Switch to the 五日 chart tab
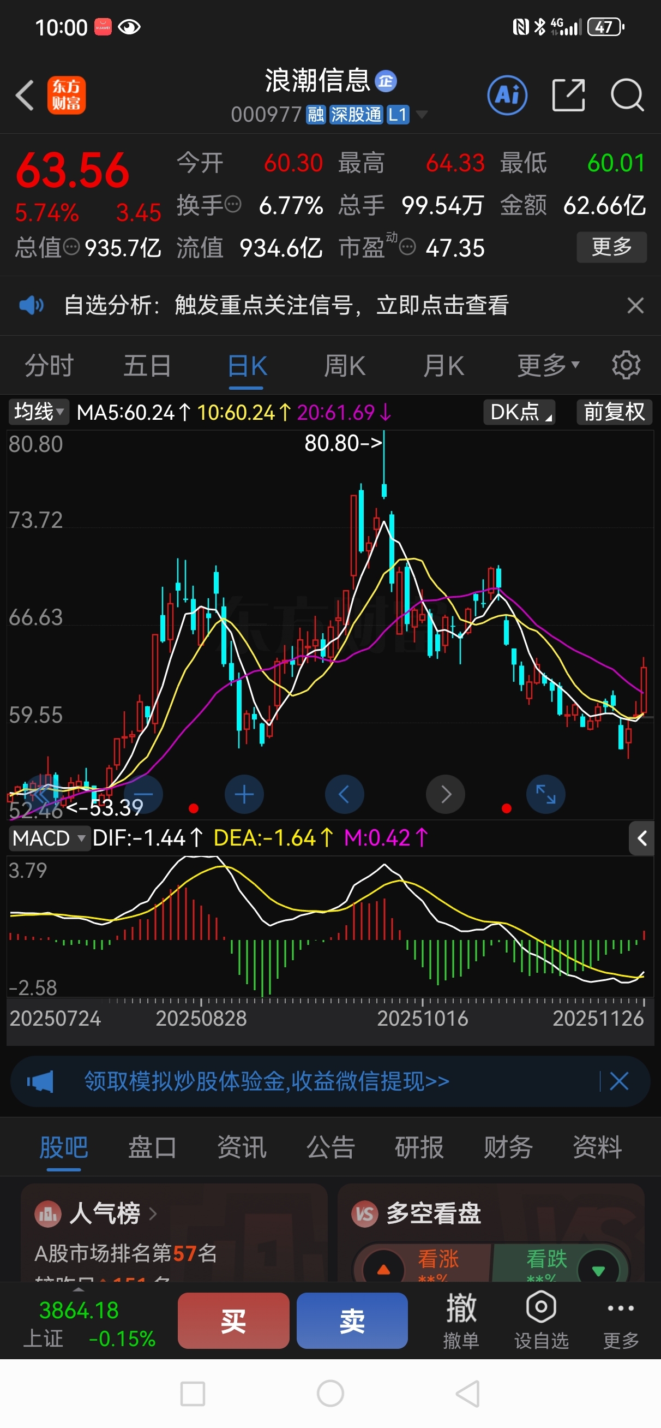 click(147, 366)
